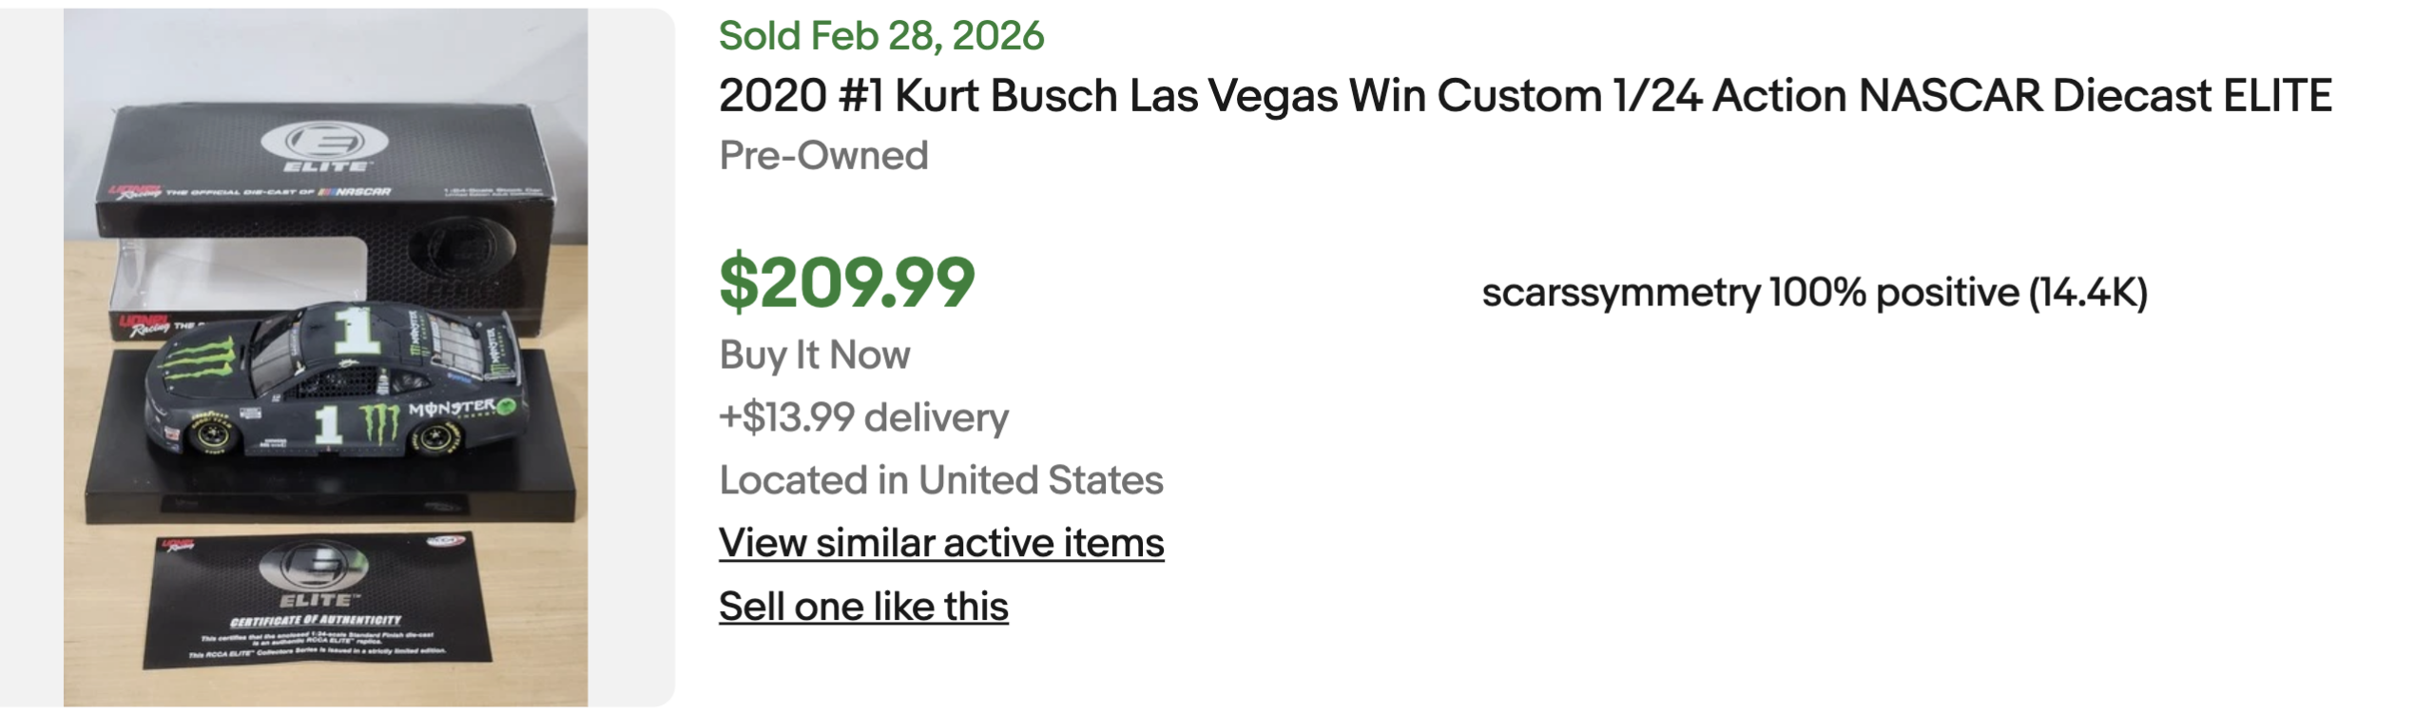Image resolution: width=2434 pixels, height=714 pixels.
Task: Click the +$13.99 delivery text
Action: coord(862,417)
